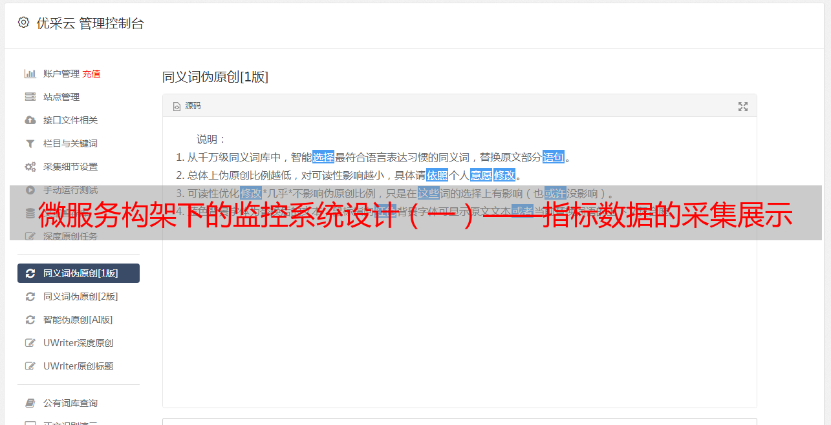
Task: Click highlighted word 依照 in editor text
Action: [x=437, y=175]
